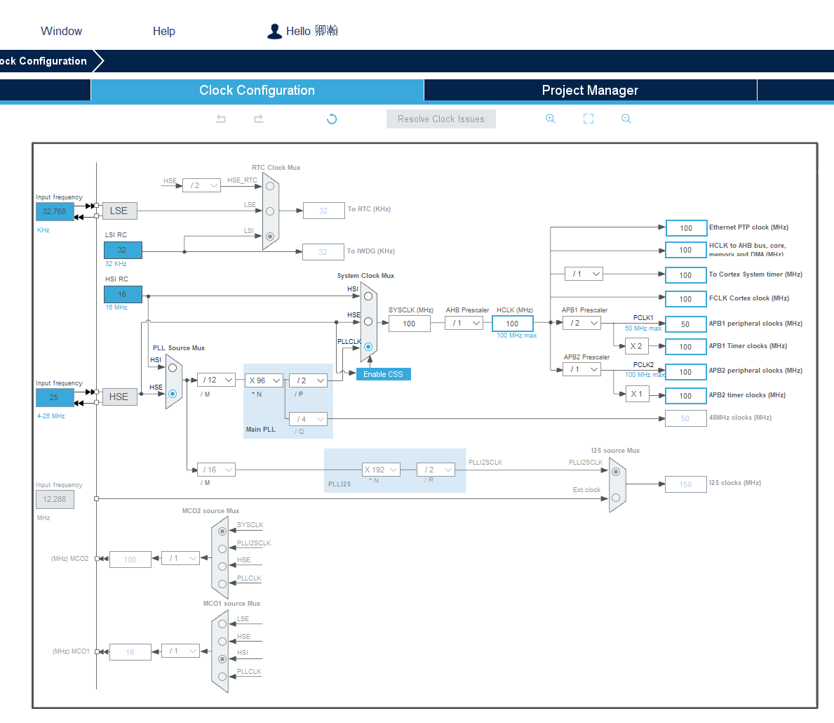The image size is (834, 723).
Task: Click the user profile icon
Action: point(274,31)
